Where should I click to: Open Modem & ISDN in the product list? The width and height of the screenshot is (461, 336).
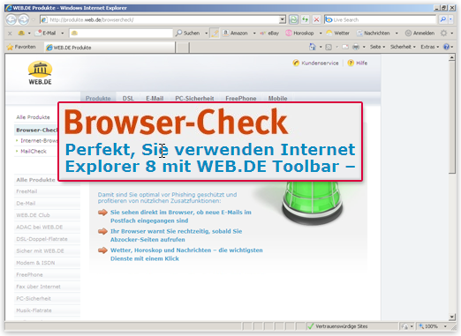tap(35, 263)
